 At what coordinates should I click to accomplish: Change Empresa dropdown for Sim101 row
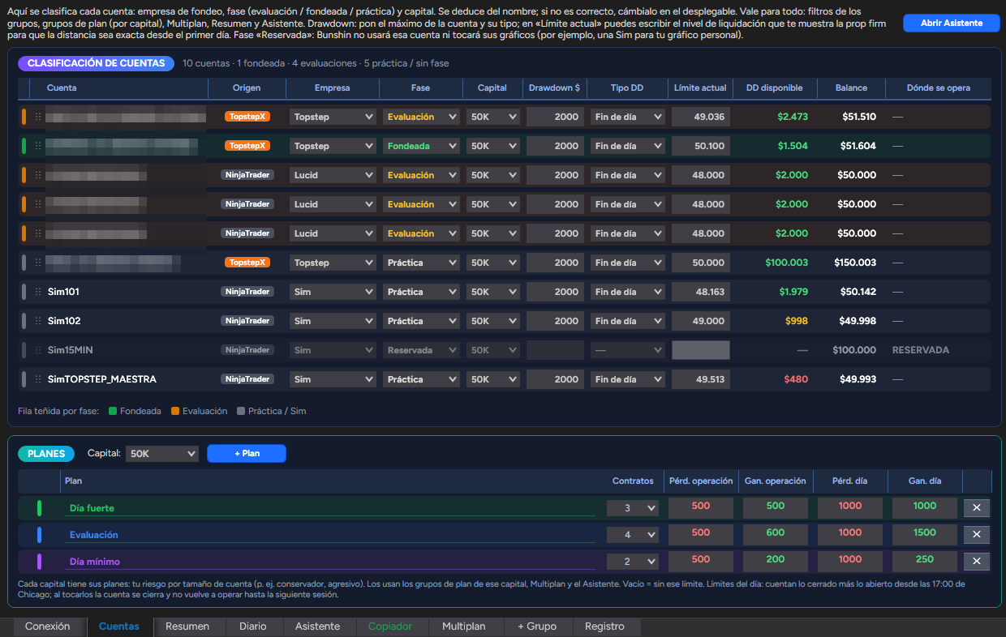pos(333,292)
